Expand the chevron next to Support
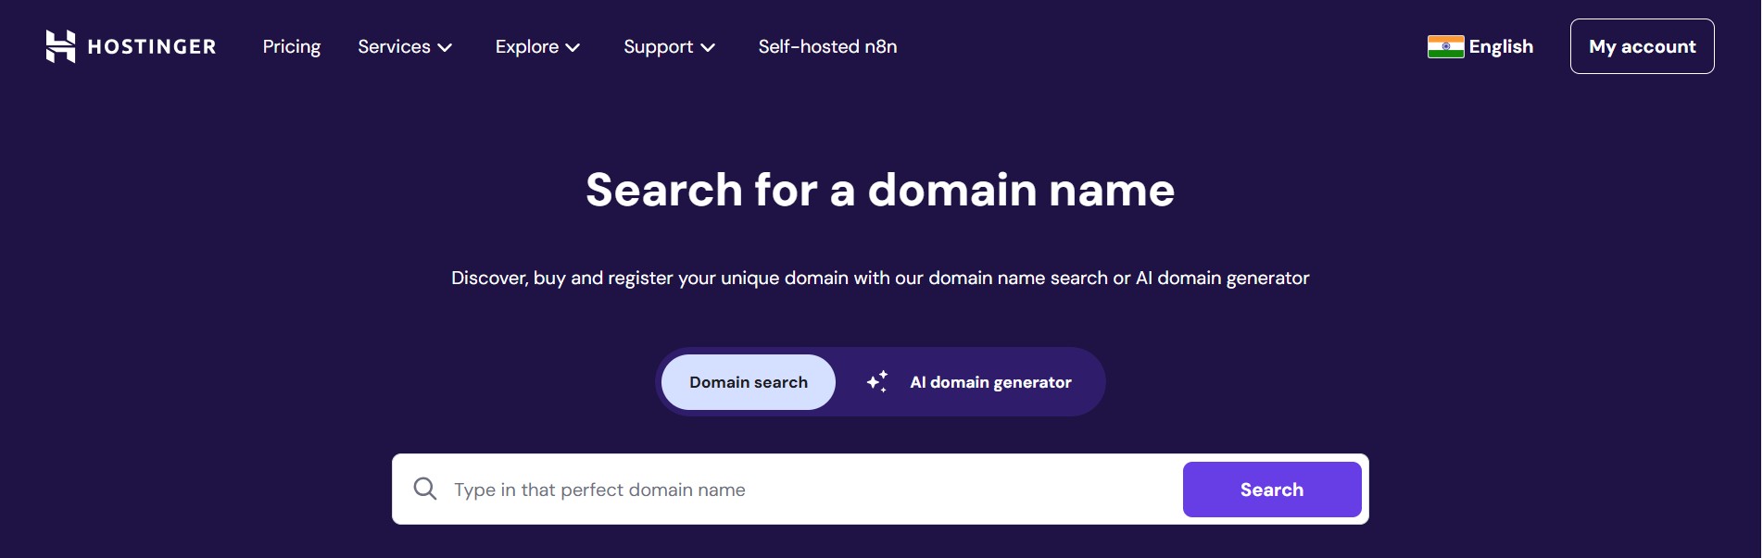The height and width of the screenshot is (558, 1763). (x=709, y=48)
